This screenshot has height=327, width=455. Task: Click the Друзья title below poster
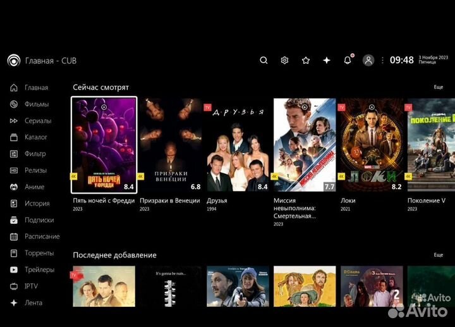pyautogui.click(x=217, y=201)
